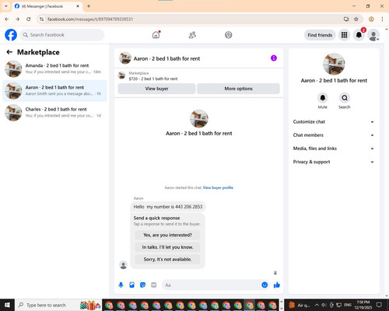
Task: Click the back arrow beside Marketplace
Action: (9, 52)
